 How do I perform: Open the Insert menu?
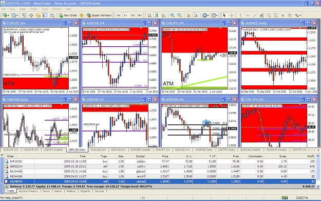click(23, 9)
